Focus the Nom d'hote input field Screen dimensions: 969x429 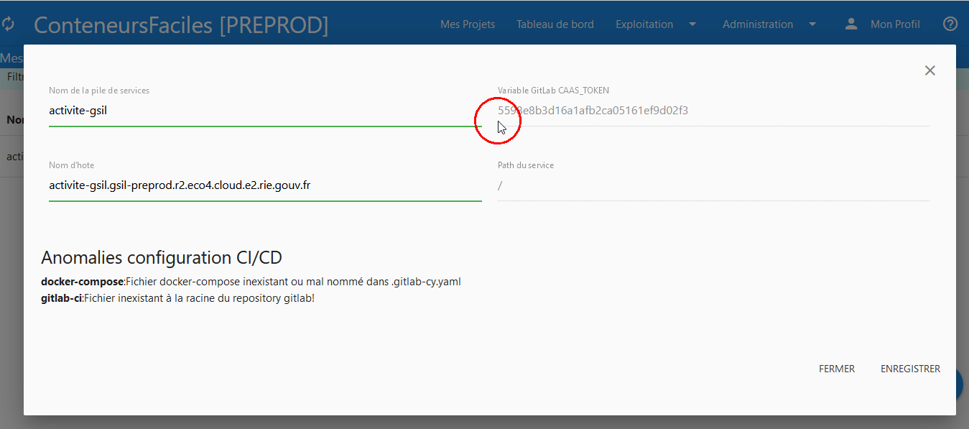(264, 185)
